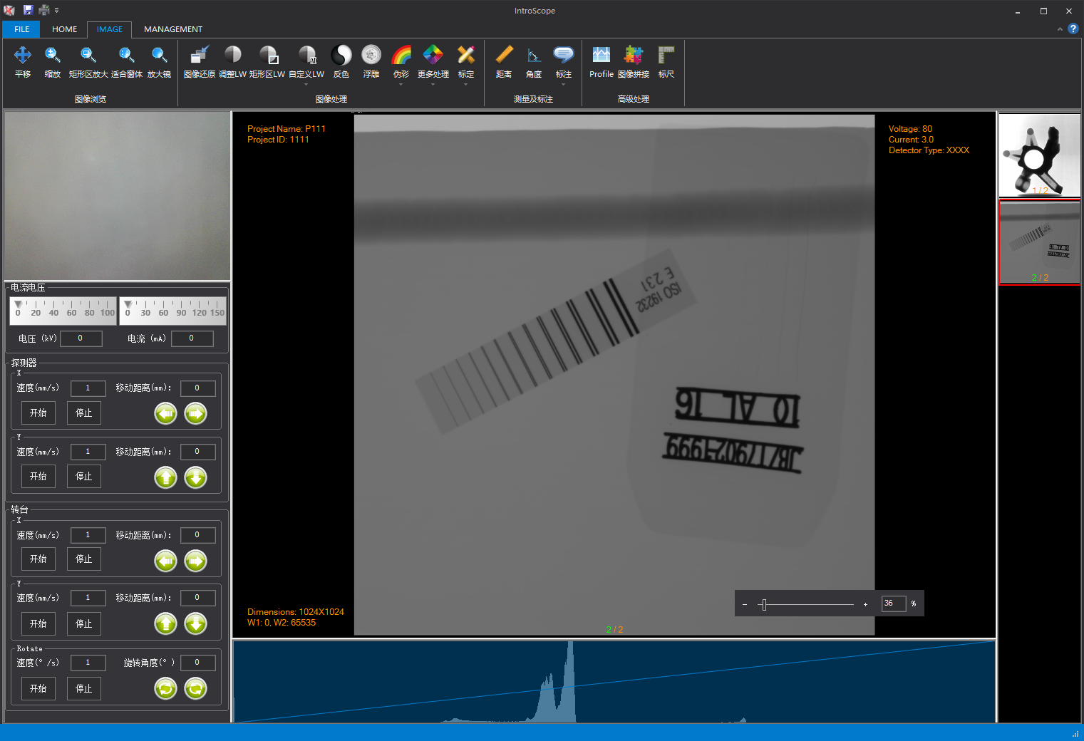Move 探测器 X left with arrow button
Screen dimensions: 1084x741
pos(166,413)
